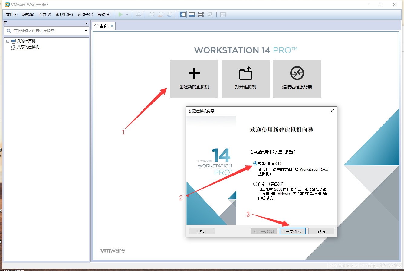This screenshot has width=404, height=271.
Task: Click the 打开虚拟机 tile
Action: click(246, 79)
